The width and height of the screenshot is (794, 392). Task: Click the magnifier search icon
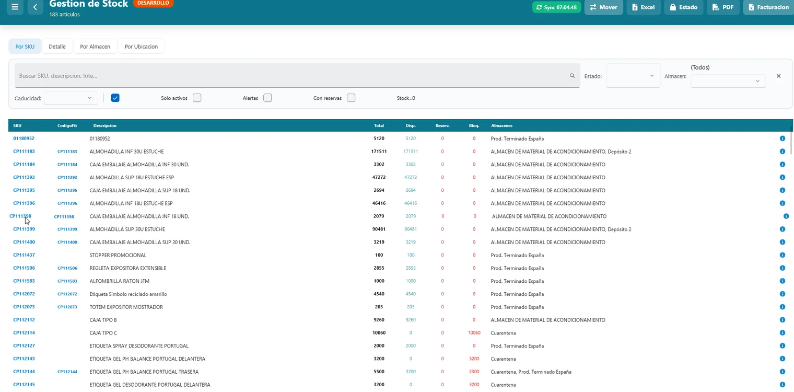[572, 76]
